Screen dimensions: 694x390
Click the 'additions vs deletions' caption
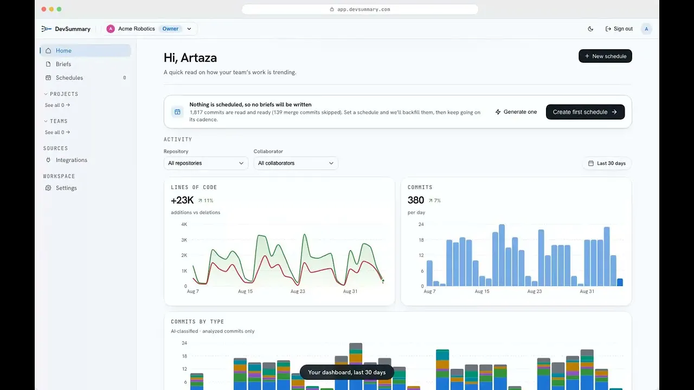coord(196,212)
